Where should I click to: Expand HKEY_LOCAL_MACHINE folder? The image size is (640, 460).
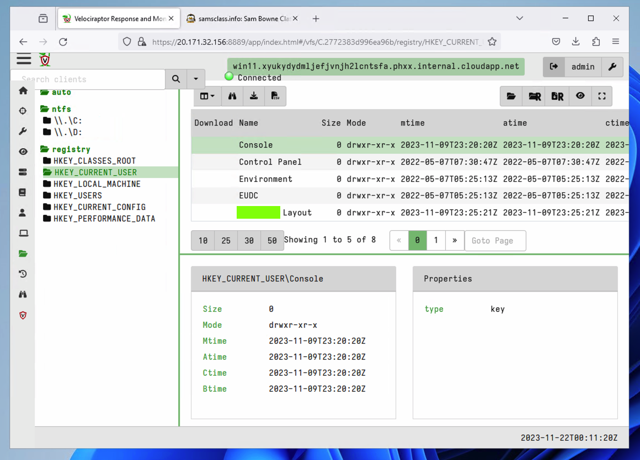pos(92,184)
